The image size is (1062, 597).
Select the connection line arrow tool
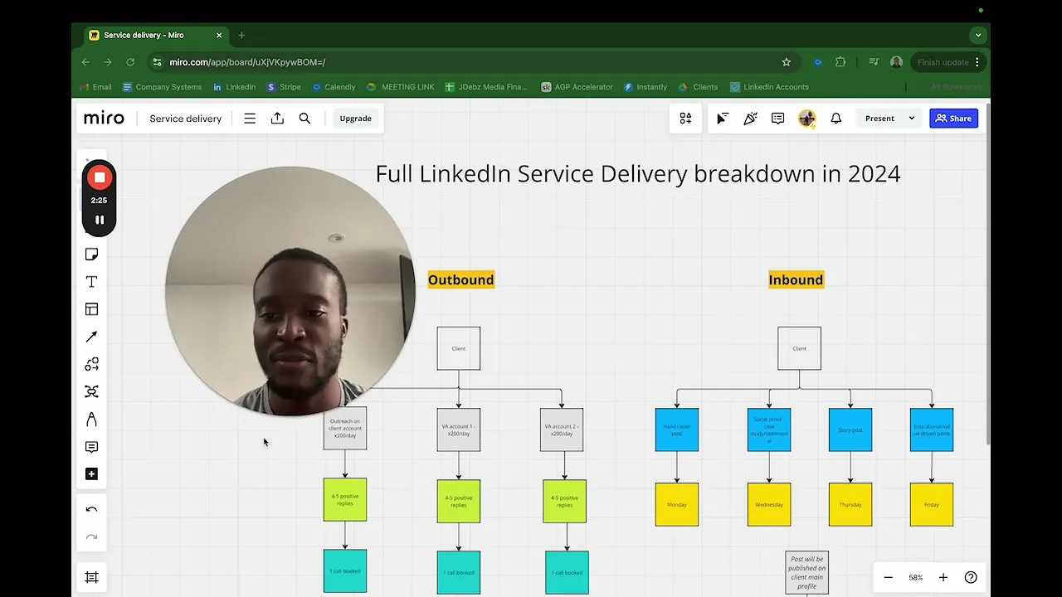[x=91, y=337]
